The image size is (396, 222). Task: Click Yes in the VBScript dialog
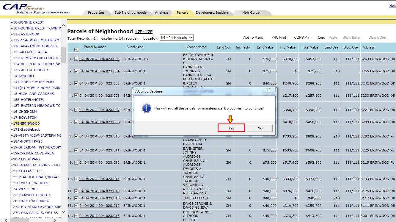[x=231, y=128]
